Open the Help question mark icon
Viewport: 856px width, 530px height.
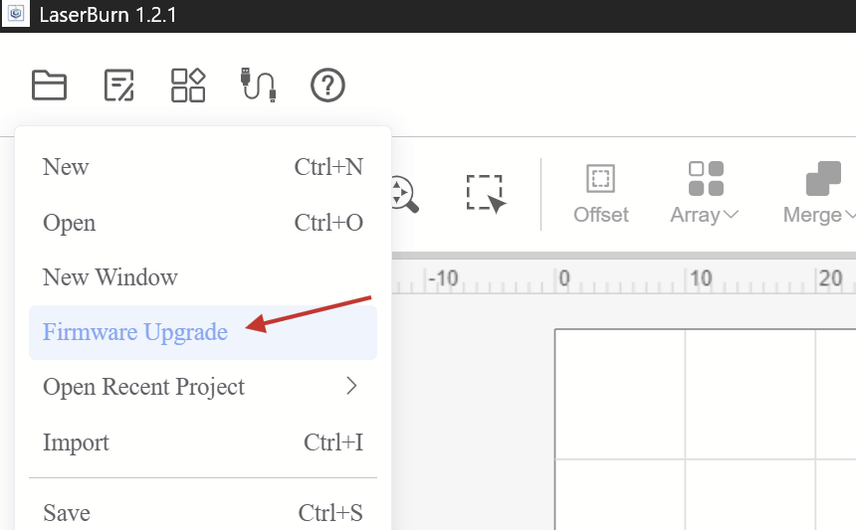[x=327, y=86]
